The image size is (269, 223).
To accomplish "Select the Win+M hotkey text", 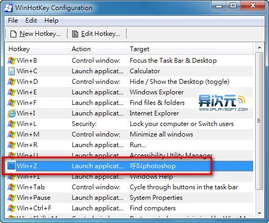I will click(x=28, y=134).
